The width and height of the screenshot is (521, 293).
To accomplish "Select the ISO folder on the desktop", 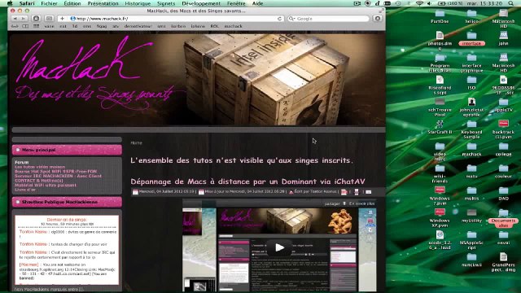I will [471, 83].
